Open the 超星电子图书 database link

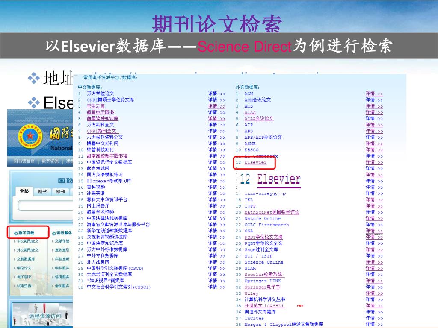100,112
